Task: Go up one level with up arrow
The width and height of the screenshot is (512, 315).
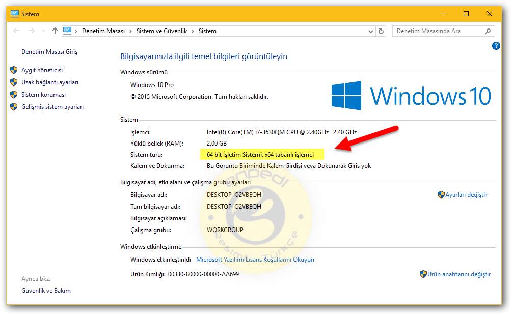Action: 55,31
